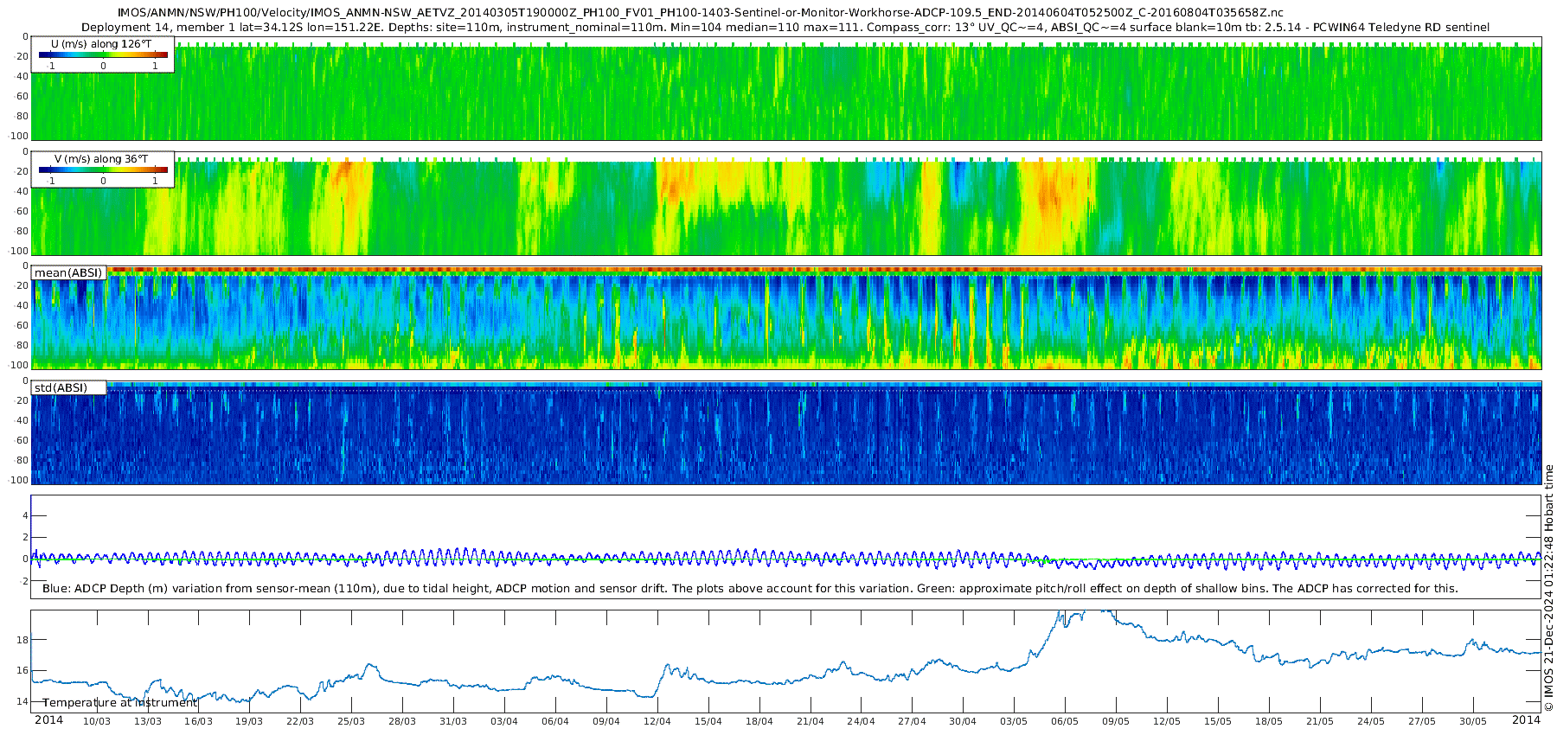Click the '14' temperature axis tick label
Viewport: 1557px width, 735px height.
point(22,701)
